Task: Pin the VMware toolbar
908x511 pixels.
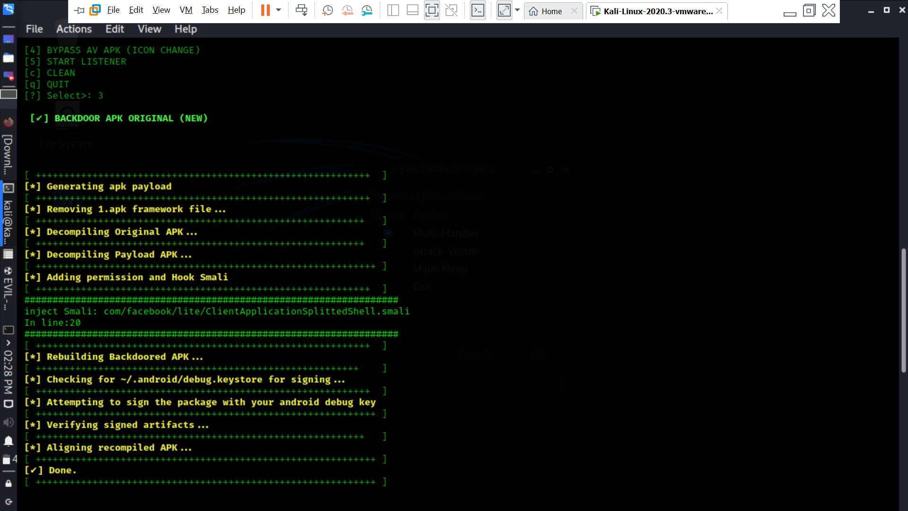Action: point(79,10)
